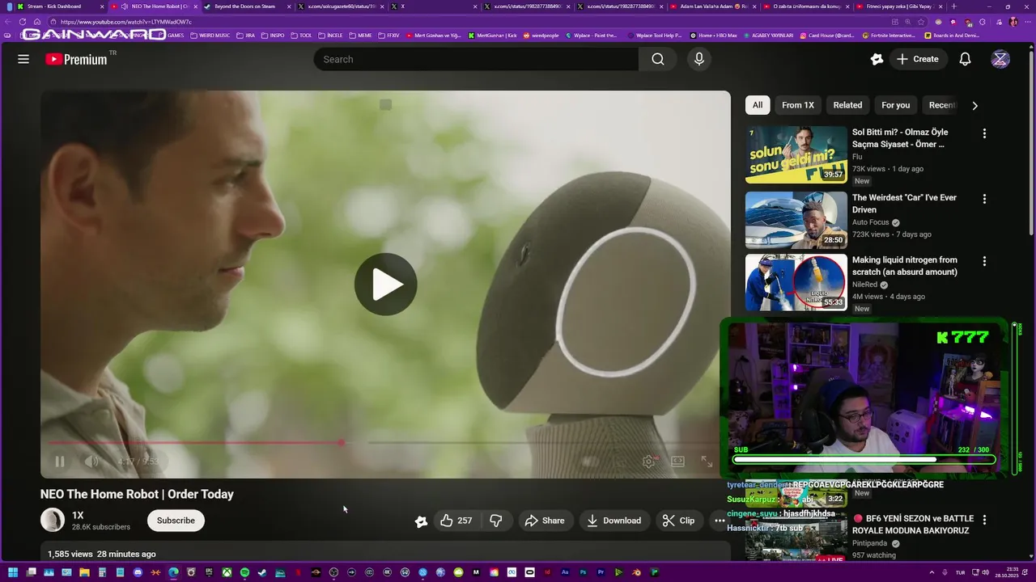The height and width of the screenshot is (582, 1036).
Task: Open the 1X channel avatar
Action: [x=53, y=520]
